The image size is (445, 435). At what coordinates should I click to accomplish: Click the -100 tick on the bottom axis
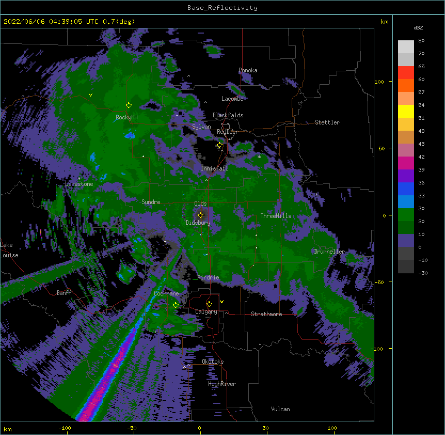(65, 428)
